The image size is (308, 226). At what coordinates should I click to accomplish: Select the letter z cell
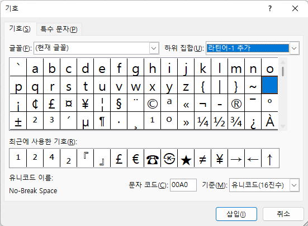point(186,85)
